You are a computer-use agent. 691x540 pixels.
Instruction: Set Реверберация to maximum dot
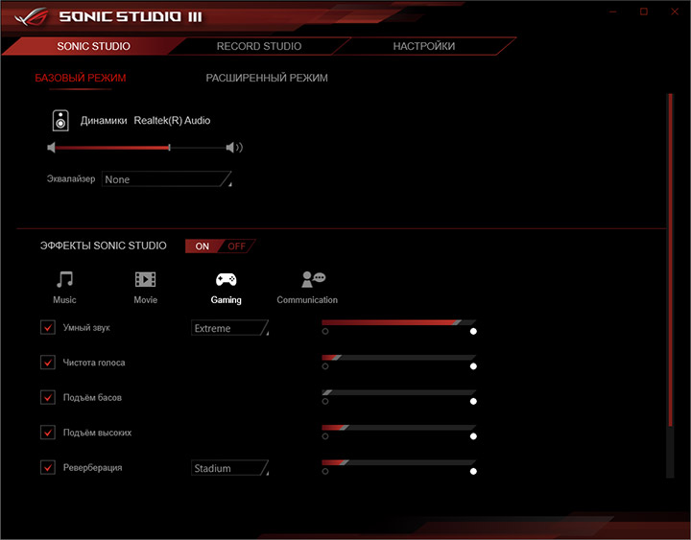click(473, 471)
